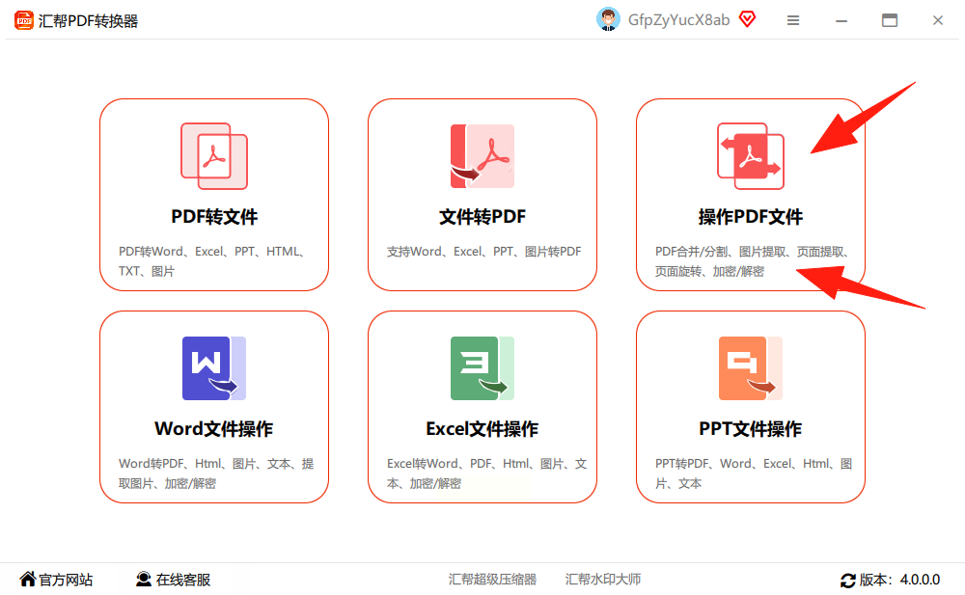Open 在线客服 support
This screenshot has height=595, width=965.
174,580
